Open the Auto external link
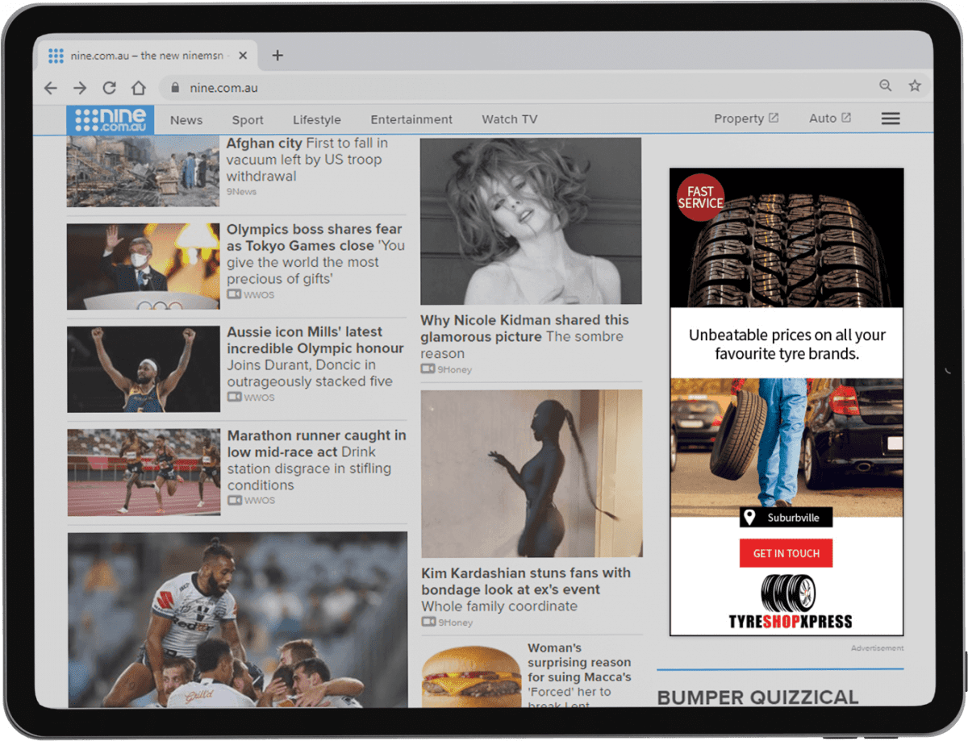The height and width of the screenshot is (741, 968). 829,119
